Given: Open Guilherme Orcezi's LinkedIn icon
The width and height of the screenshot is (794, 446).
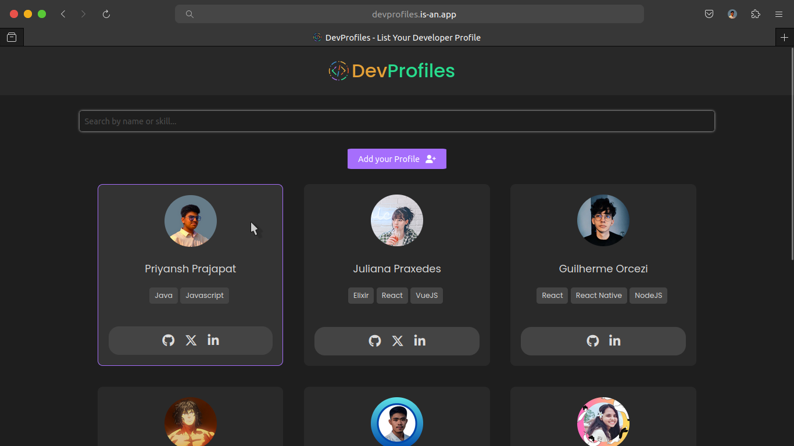Looking at the screenshot, I should coord(614,341).
